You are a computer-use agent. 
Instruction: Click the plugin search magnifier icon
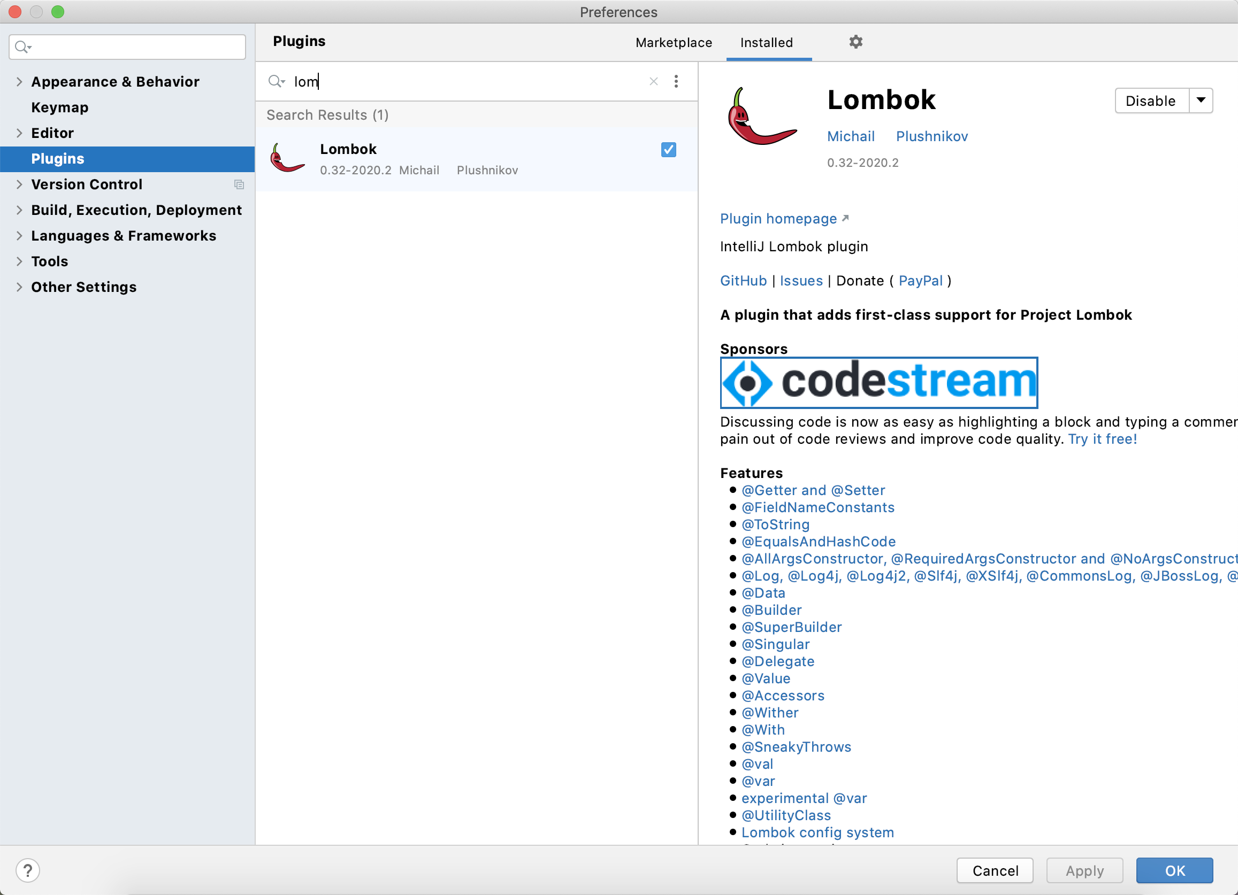coord(276,81)
